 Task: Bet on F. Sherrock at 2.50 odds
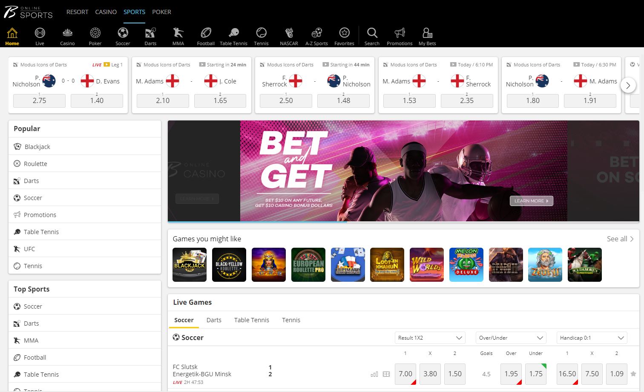[286, 100]
